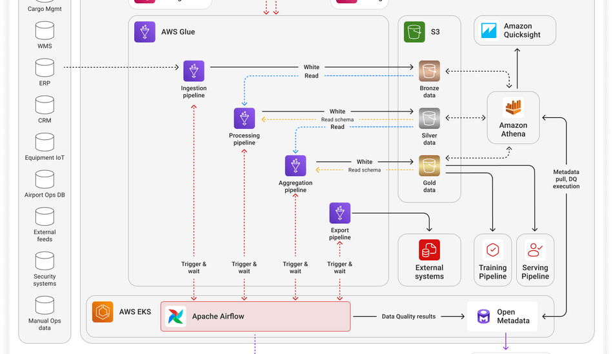Click the AWS Glue service icon
613x354 pixels.
tap(145, 32)
